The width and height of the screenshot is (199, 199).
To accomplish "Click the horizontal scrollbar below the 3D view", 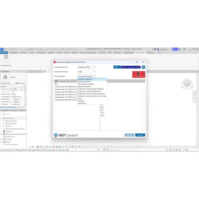I will coord(138,147).
